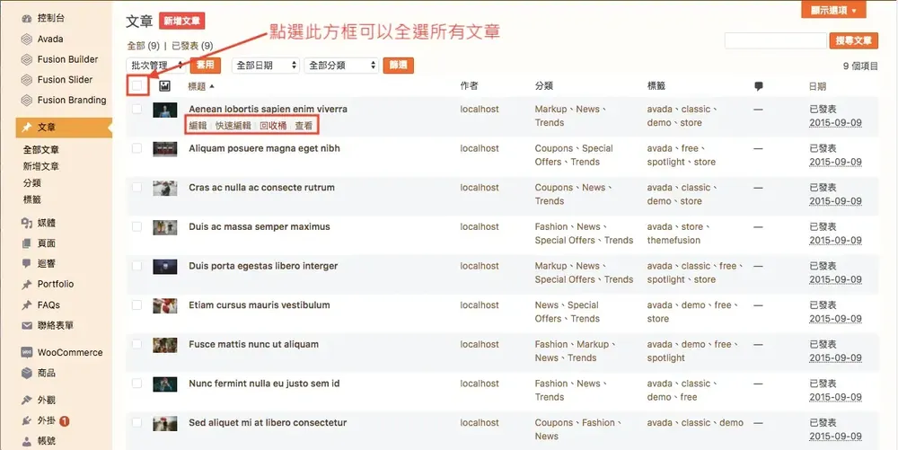Click Coupons category in Aliquam posuere row

point(554,148)
